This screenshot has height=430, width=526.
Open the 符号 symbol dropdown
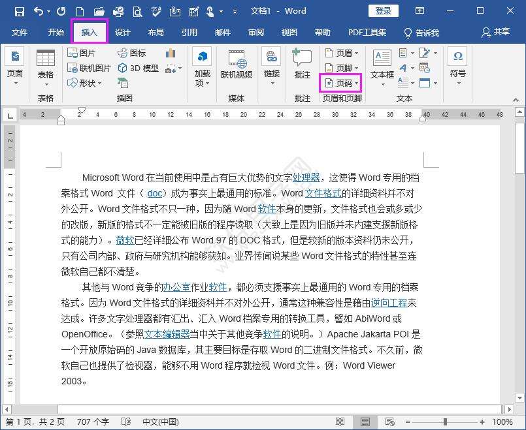(x=458, y=83)
